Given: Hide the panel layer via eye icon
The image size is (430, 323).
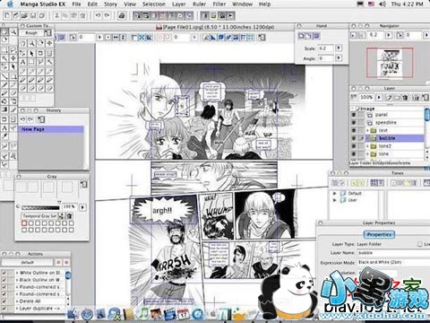Looking at the screenshot, I should (354, 115).
